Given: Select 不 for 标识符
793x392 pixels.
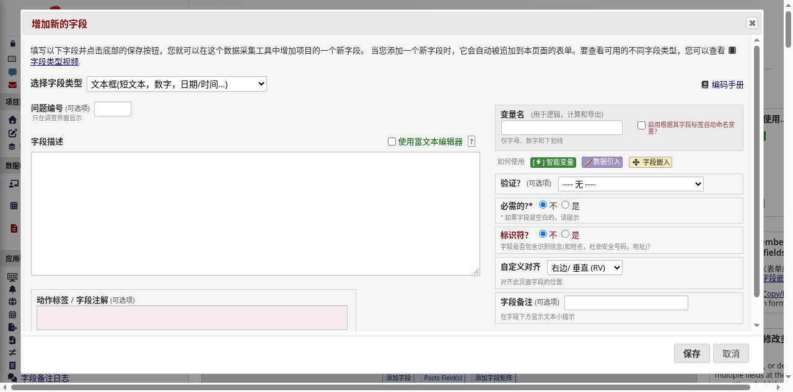Looking at the screenshot, I should pos(543,234).
